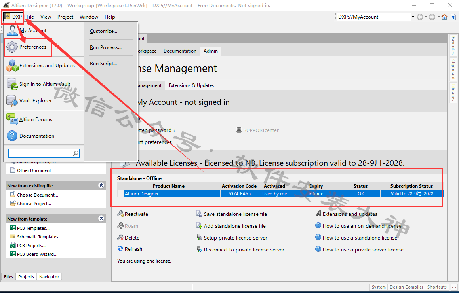Switch to the Documentation tab
The height and width of the screenshot is (293, 459).
[180, 51]
